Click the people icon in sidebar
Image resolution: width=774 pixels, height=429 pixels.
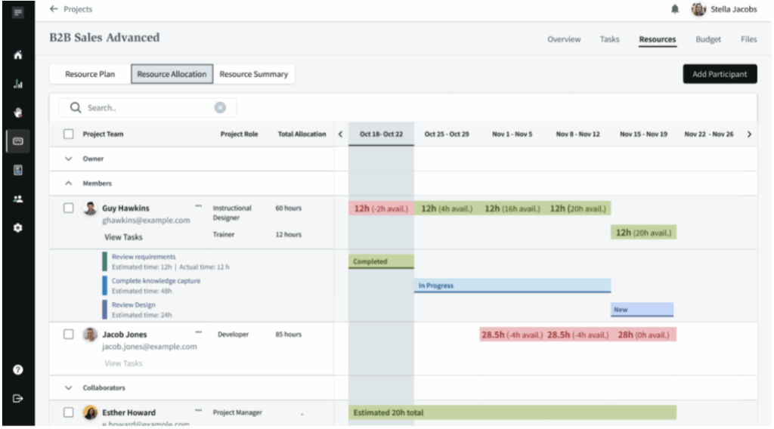[17, 199]
